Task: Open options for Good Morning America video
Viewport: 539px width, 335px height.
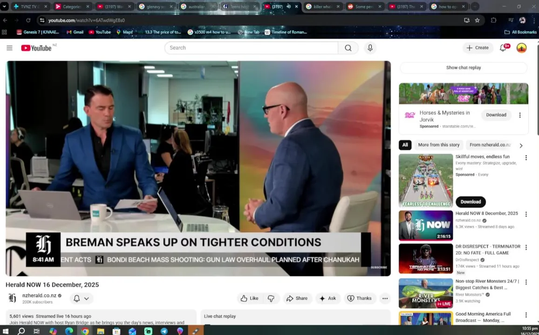Action: 525,315
